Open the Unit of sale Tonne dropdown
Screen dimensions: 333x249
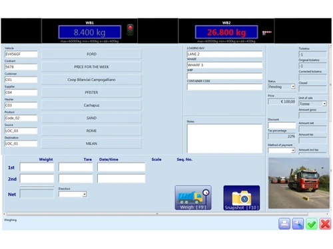click(312, 104)
